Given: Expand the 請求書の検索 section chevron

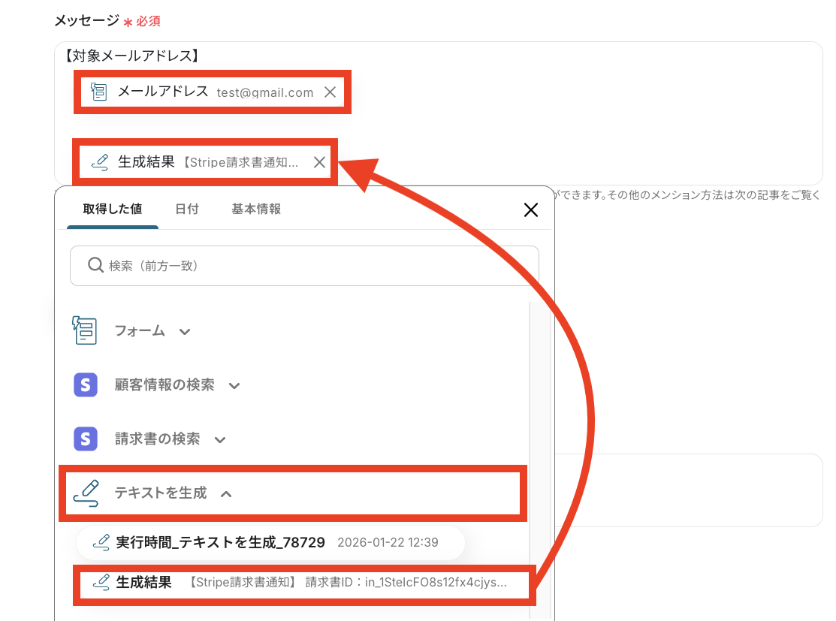Looking at the screenshot, I should click(219, 440).
